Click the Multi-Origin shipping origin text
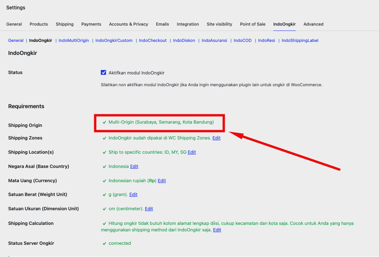The height and width of the screenshot is (257, 379). pyautogui.click(x=161, y=122)
